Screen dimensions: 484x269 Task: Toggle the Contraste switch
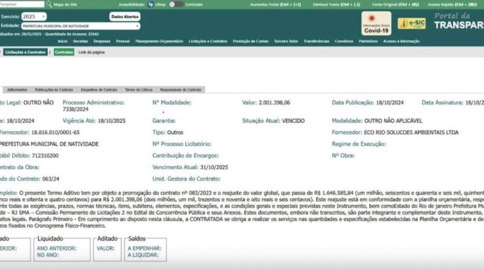pos(176,4)
